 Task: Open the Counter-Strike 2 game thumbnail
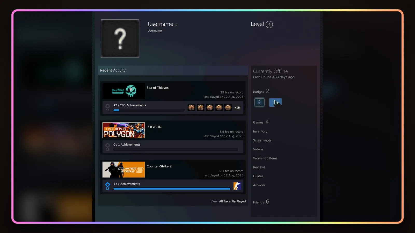point(124,170)
